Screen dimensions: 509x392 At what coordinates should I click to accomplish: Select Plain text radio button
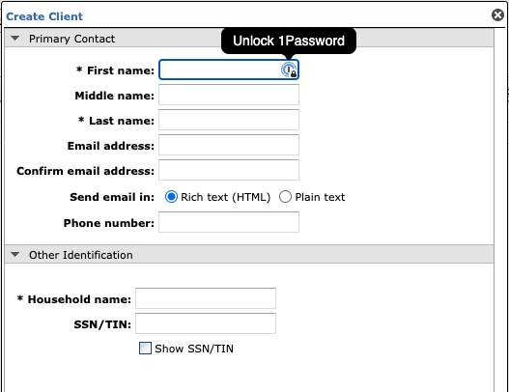click(285, 197)
